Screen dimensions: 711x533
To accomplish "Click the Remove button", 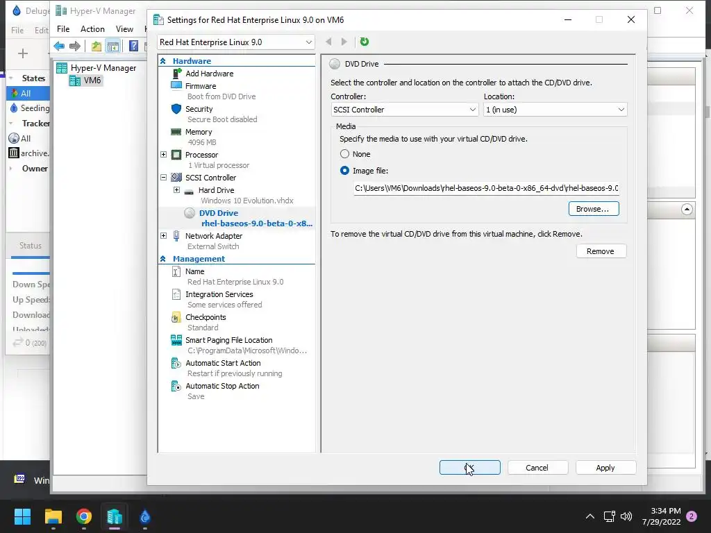I will [601, 251].
